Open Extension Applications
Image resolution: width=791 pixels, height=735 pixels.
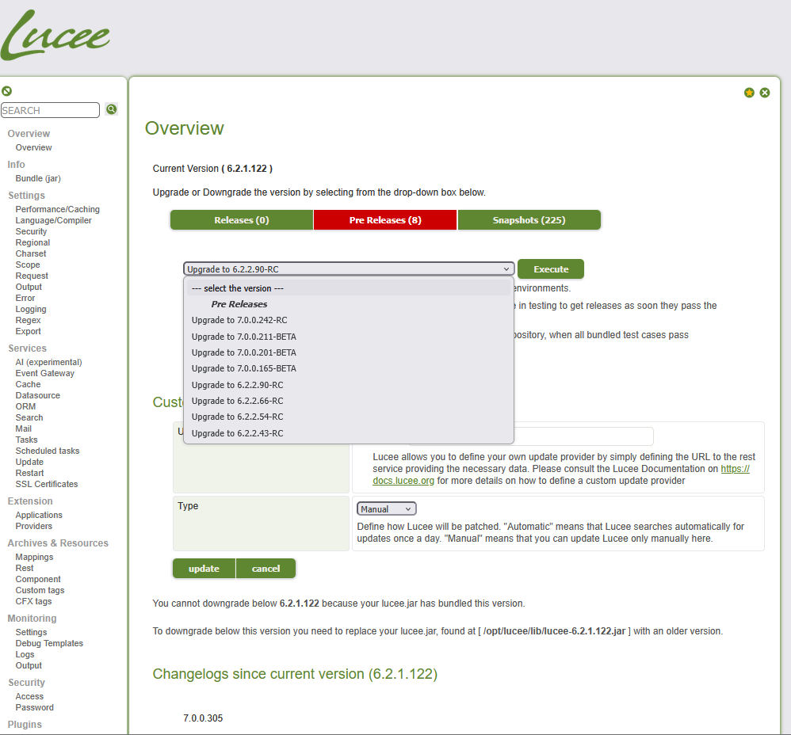39,515
